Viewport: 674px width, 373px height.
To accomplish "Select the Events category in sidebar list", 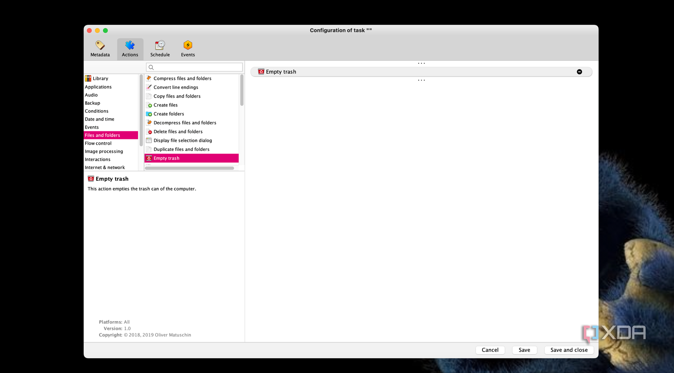I will [111, 127].
